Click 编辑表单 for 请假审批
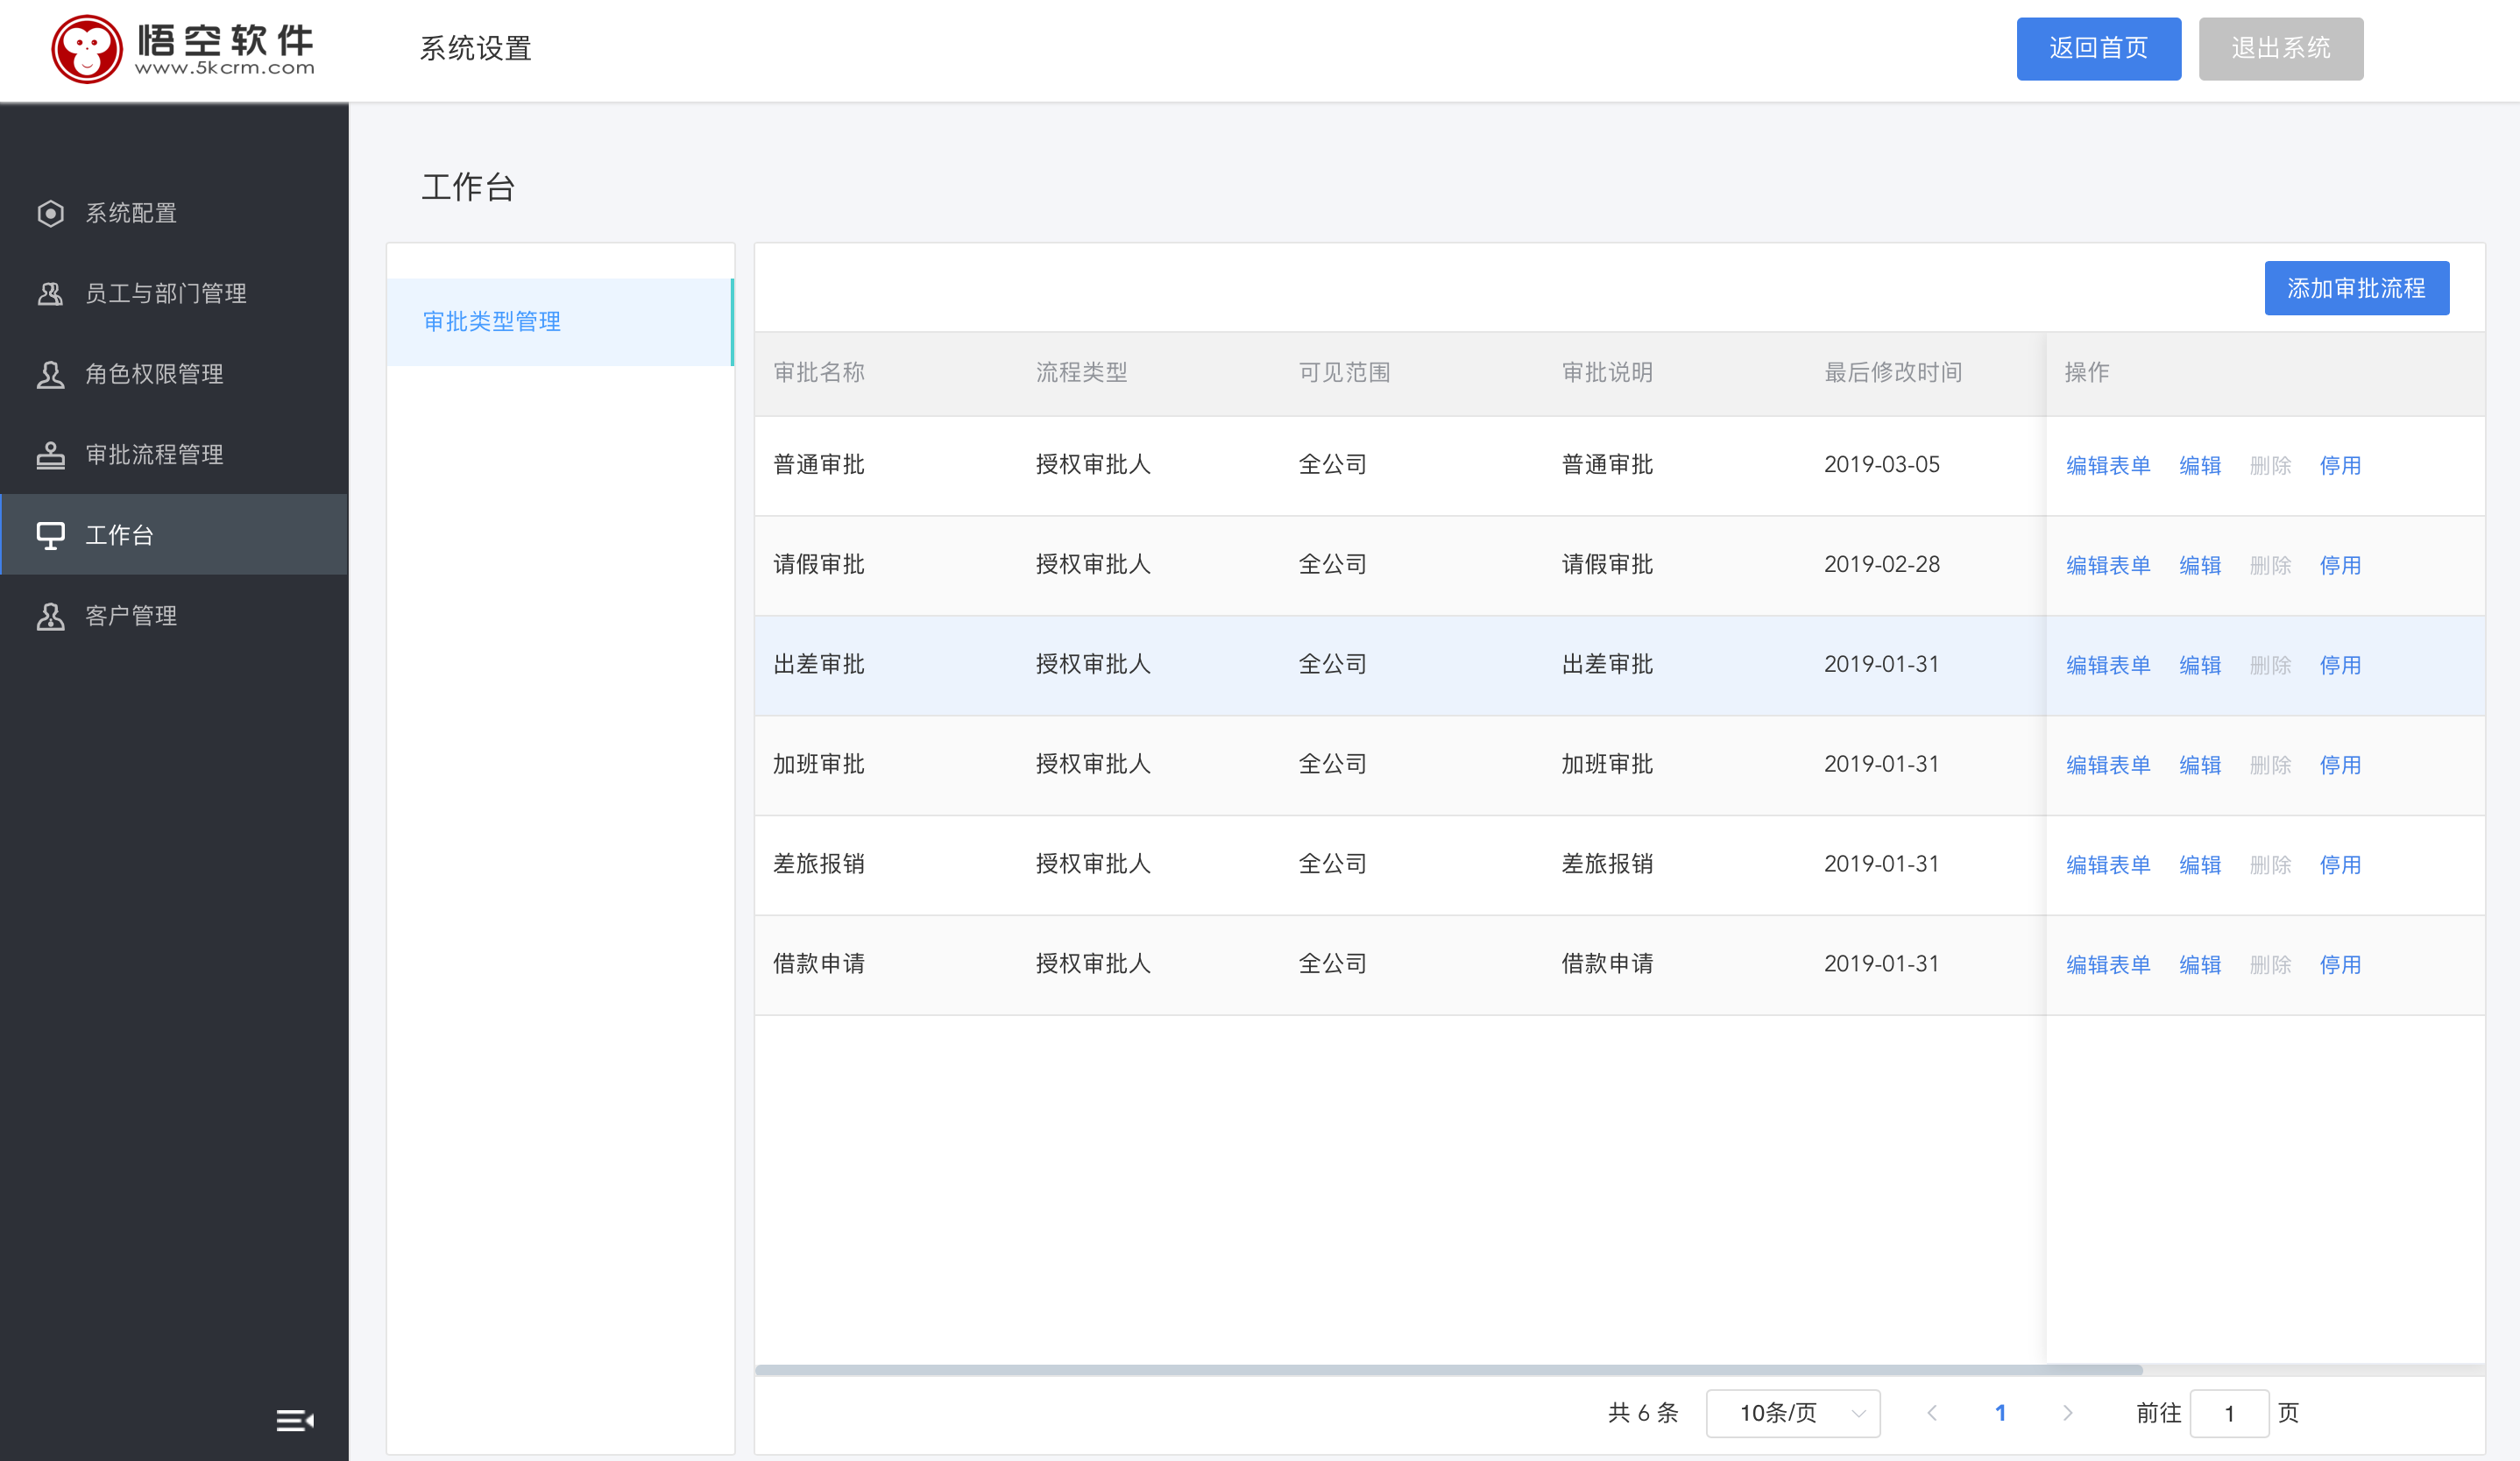This screenshot has height=1461, width=2520. pyautogui.click(x=2108, y=566)
